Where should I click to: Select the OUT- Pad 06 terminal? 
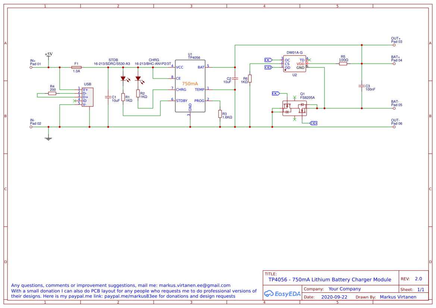point(394,127)
